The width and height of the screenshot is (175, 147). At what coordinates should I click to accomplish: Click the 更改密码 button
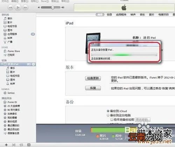[x=142, y=120]
